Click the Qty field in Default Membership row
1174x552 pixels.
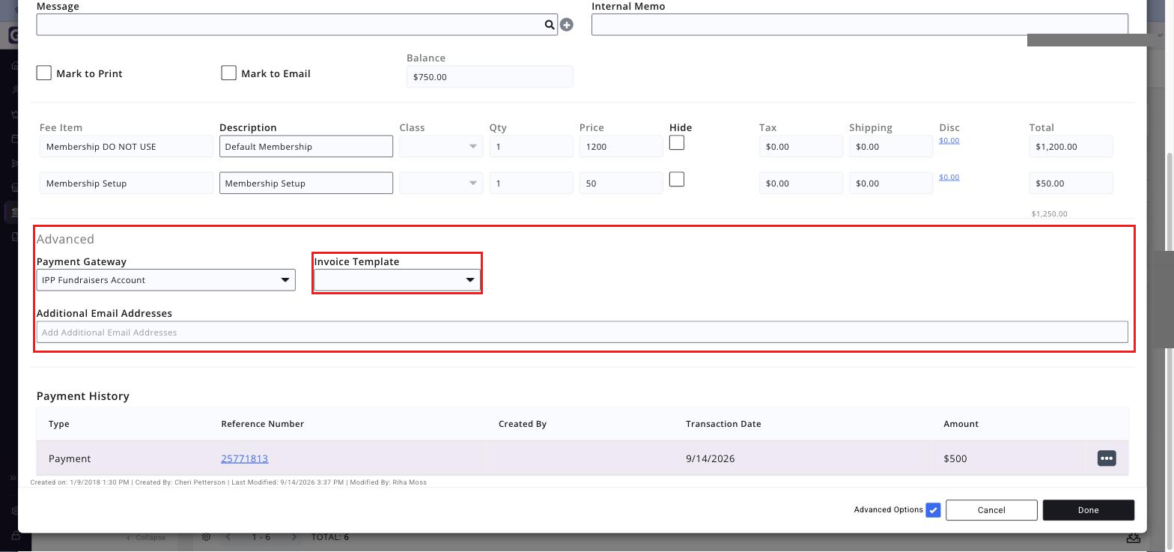point(531,146)
